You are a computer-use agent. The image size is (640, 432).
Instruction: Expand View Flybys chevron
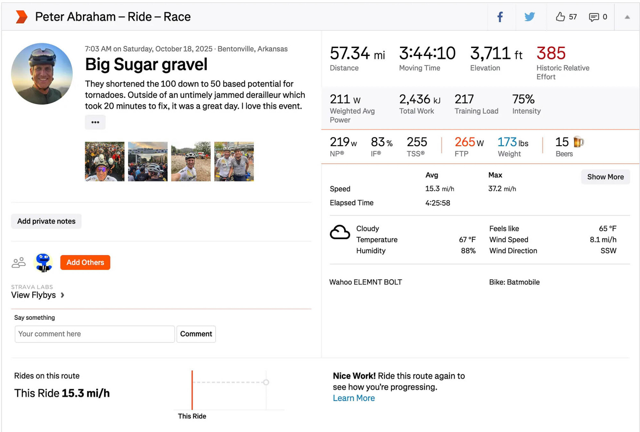point(62,295)
